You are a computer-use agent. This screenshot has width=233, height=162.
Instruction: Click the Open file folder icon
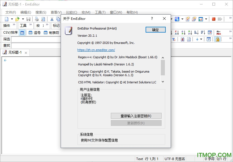tap(18, 19)
